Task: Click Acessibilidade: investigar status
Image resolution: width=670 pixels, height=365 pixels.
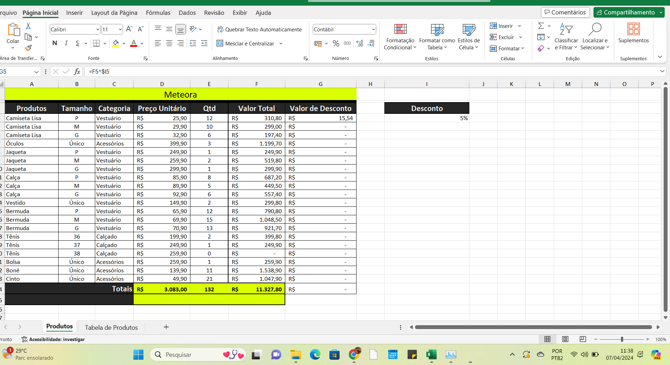Action: coord(53,339)
